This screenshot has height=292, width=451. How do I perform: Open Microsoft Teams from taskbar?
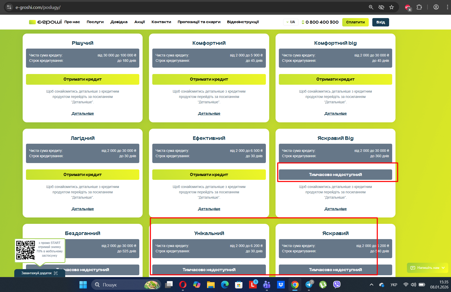point(267,285)
